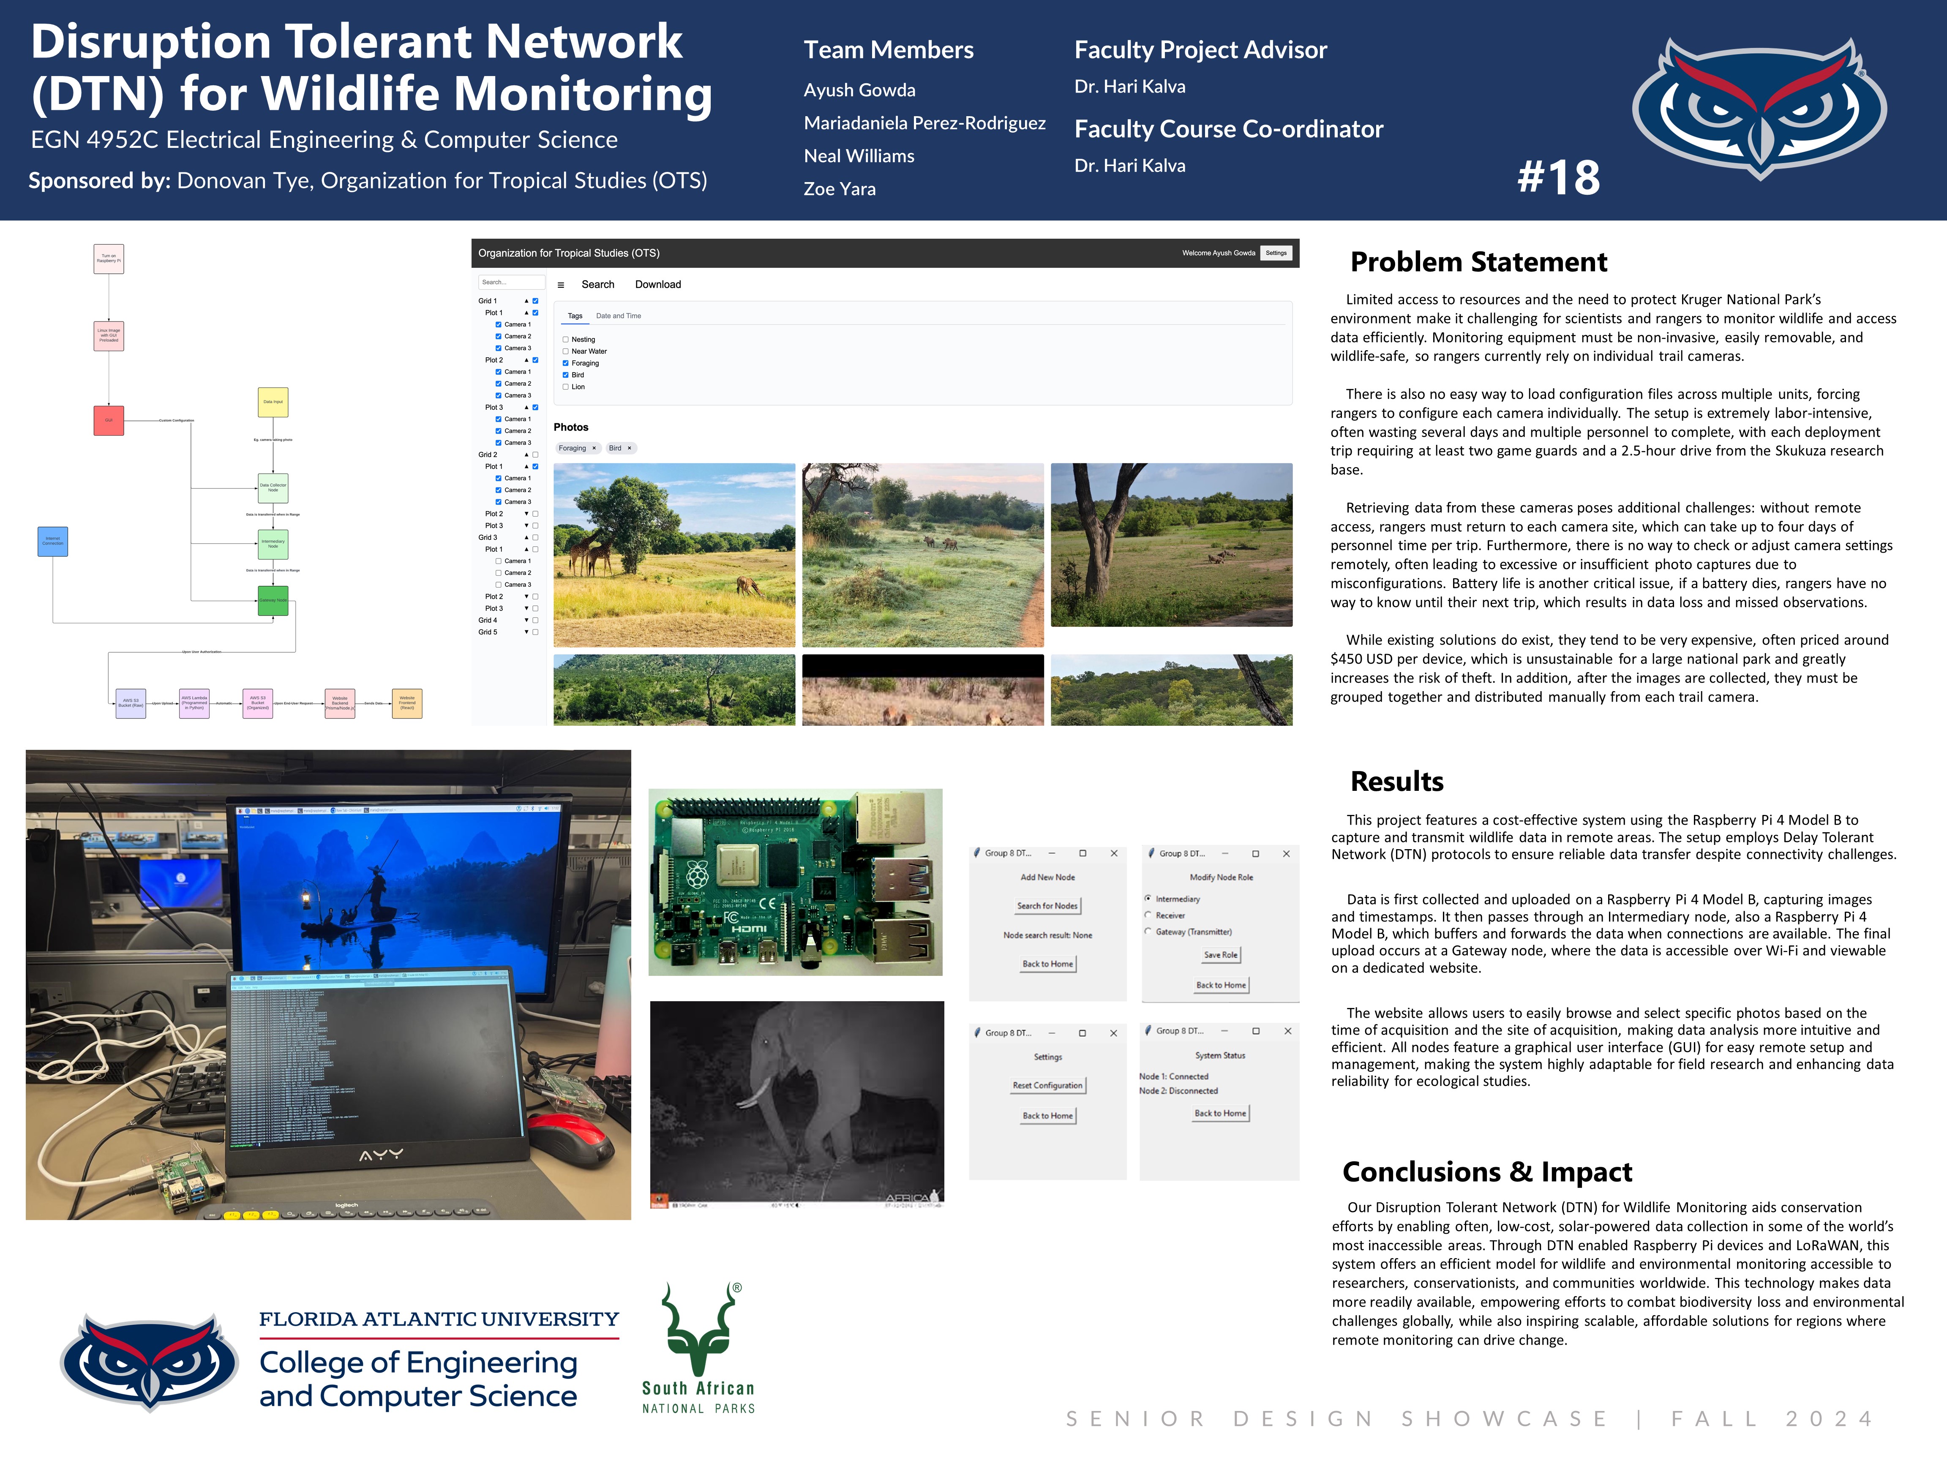Switch to the Date and Time tab
Screen dimensions: 1947x1460
pyautogui.click(x=618, y=316)
